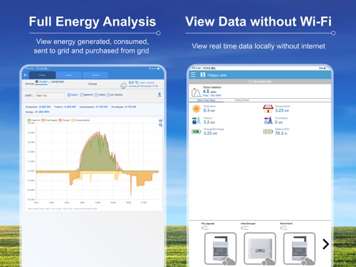Click the location pin under FW_Upgrade
356x267 pixels.
[202, 228]
